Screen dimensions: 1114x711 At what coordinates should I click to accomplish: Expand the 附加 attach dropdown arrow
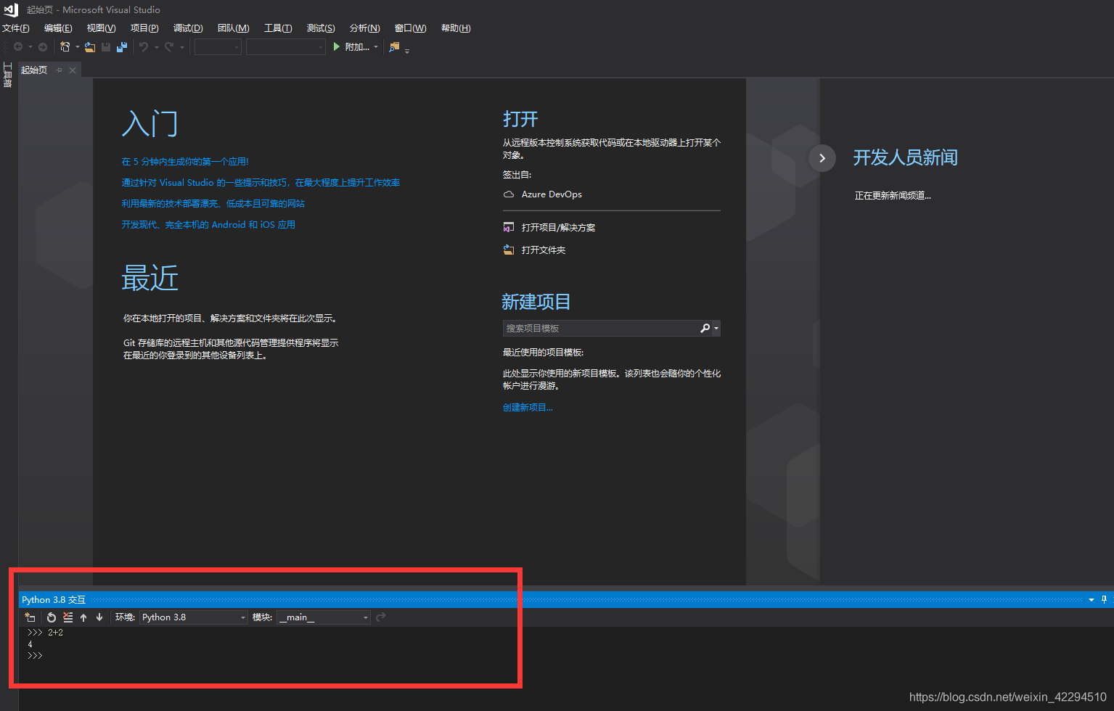click(376, 47)
